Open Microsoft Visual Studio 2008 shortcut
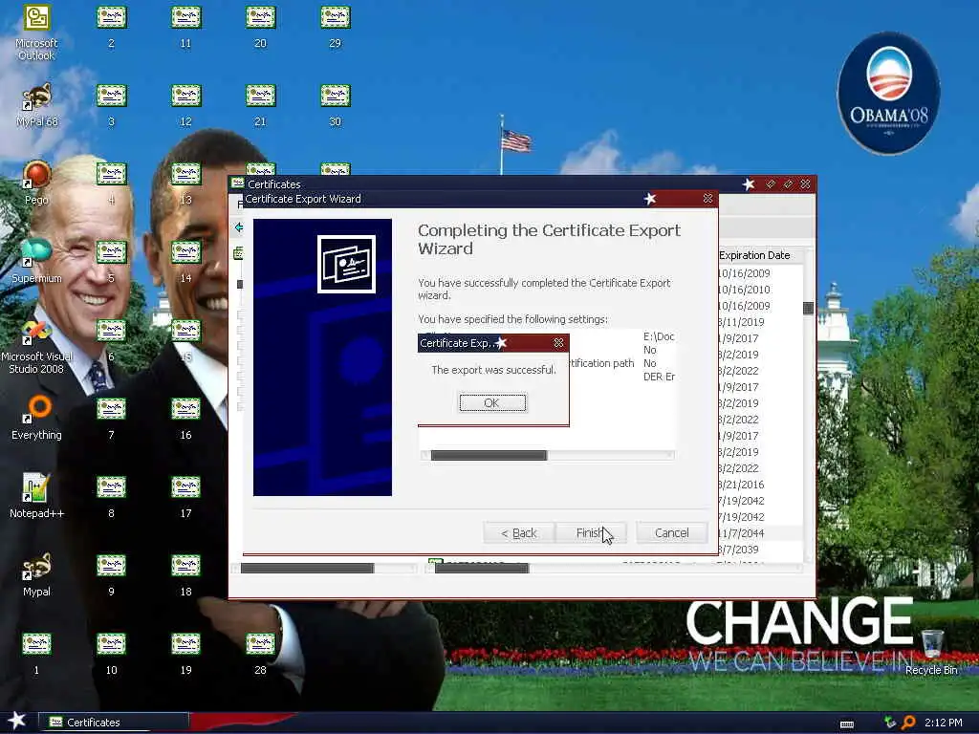979x734 pixels. tap(36, 347)
